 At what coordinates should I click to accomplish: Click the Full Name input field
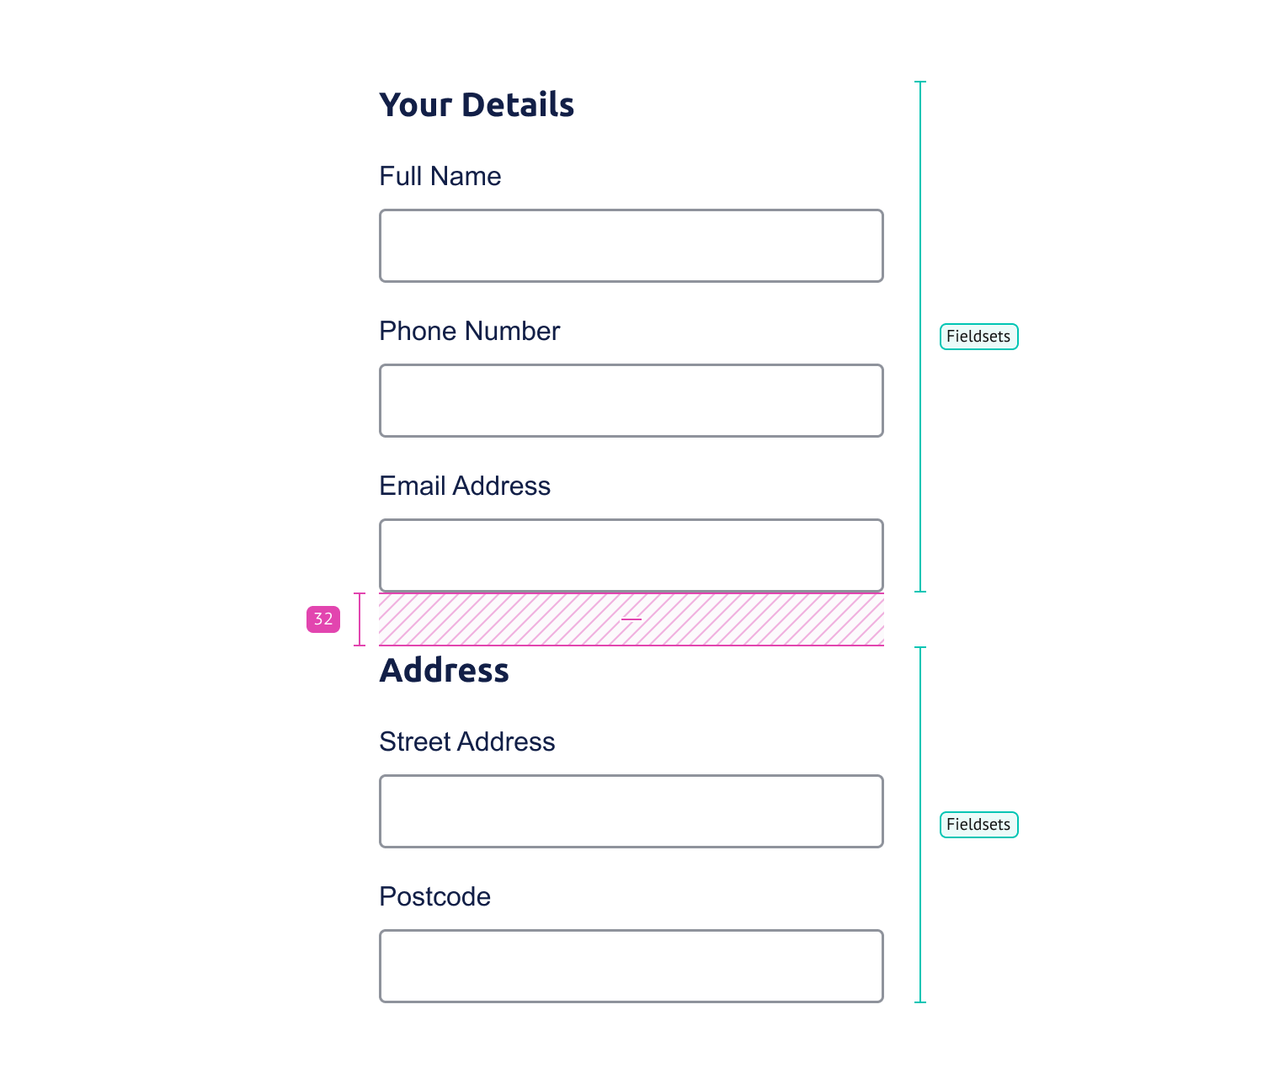pos(631,246)
